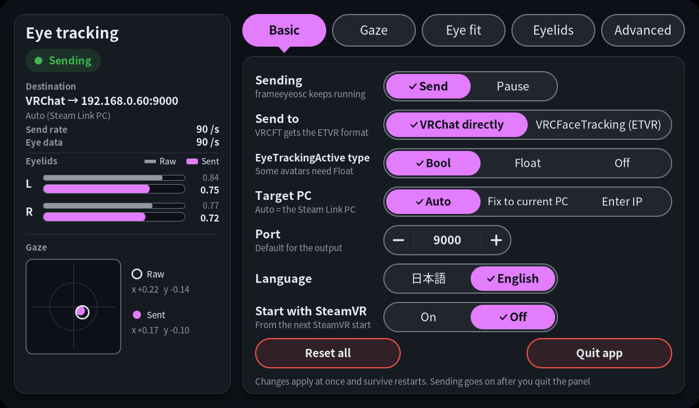The height and width of the screenshot is (408, 699).
Task: Increase port number with plus button
Action: coord(496,240)
